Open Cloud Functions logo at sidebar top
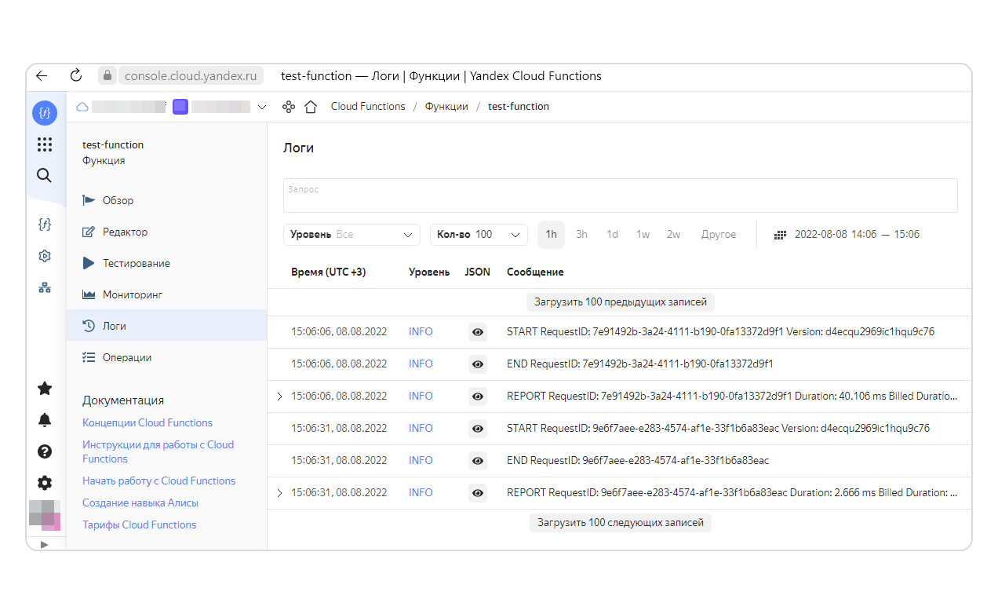 pos(45,112)
